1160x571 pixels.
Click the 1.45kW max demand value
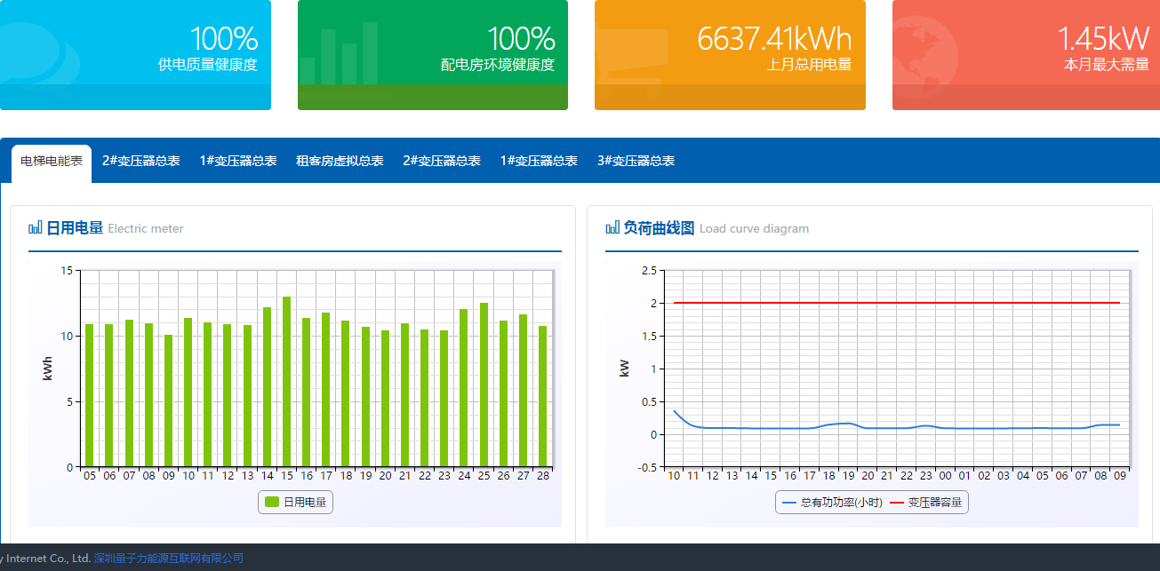[x=1102, y=39]
